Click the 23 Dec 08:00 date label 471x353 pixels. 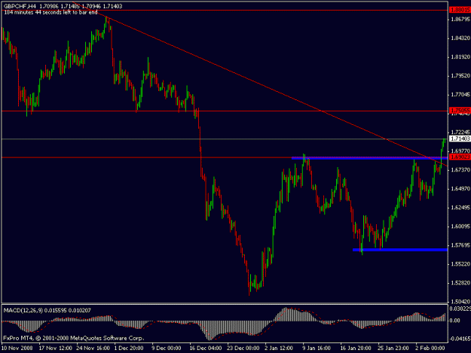(x=243, y=348)
